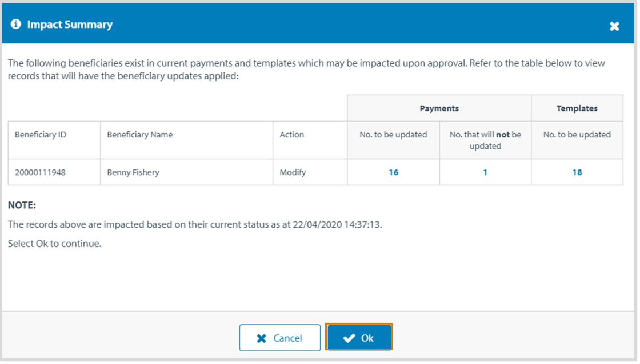Viewport: 640px width, 364px height.
Task: Click the 'Select Ok to continue' text
Action: tap(54, 244)
